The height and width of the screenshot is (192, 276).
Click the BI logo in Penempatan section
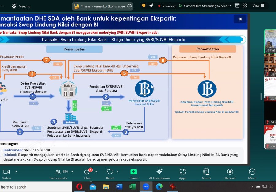point(144,89)
